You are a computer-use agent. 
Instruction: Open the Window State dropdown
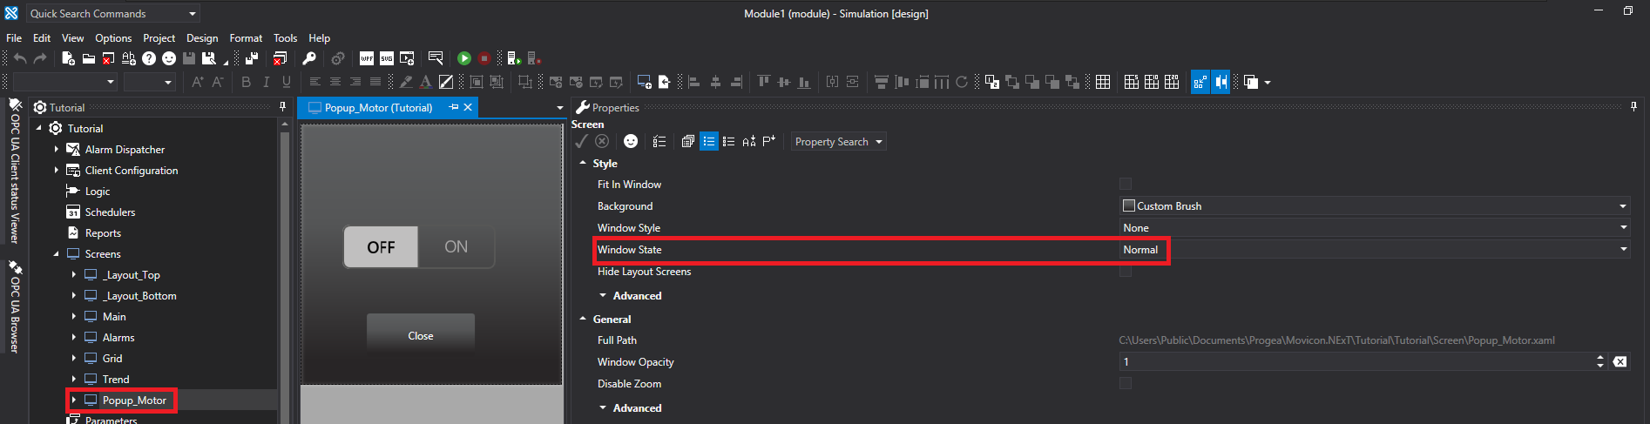pos(1623,249)
